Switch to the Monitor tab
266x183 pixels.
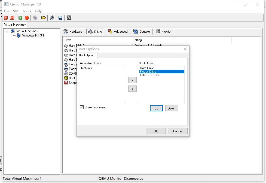click(x=164, y=32)
